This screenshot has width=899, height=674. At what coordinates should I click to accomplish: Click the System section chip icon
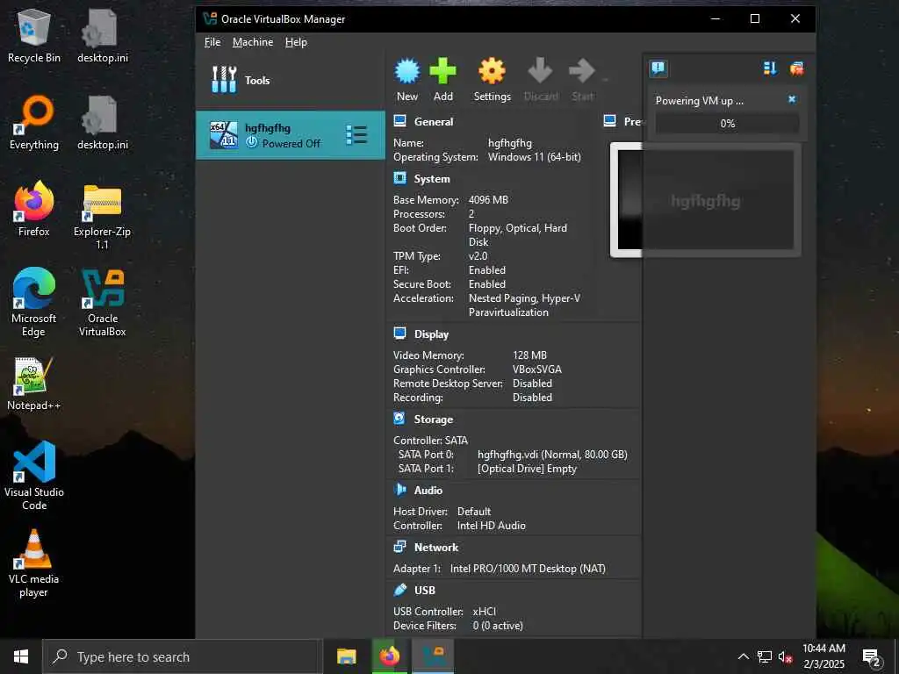pyautogui.click(x=400, y=178)
